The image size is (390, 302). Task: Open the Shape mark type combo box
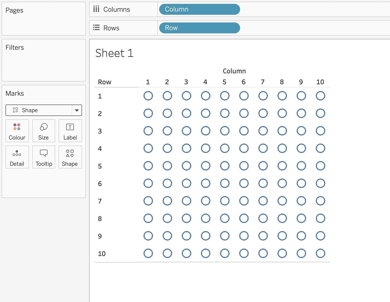[39, 110]
